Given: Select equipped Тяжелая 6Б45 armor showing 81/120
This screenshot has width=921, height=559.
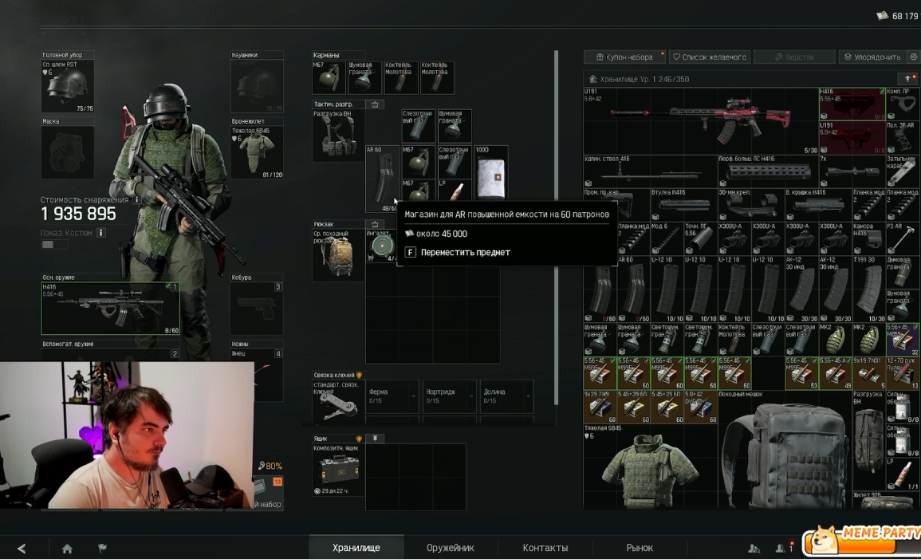Looking at the screenshot, I should point(257,152).
